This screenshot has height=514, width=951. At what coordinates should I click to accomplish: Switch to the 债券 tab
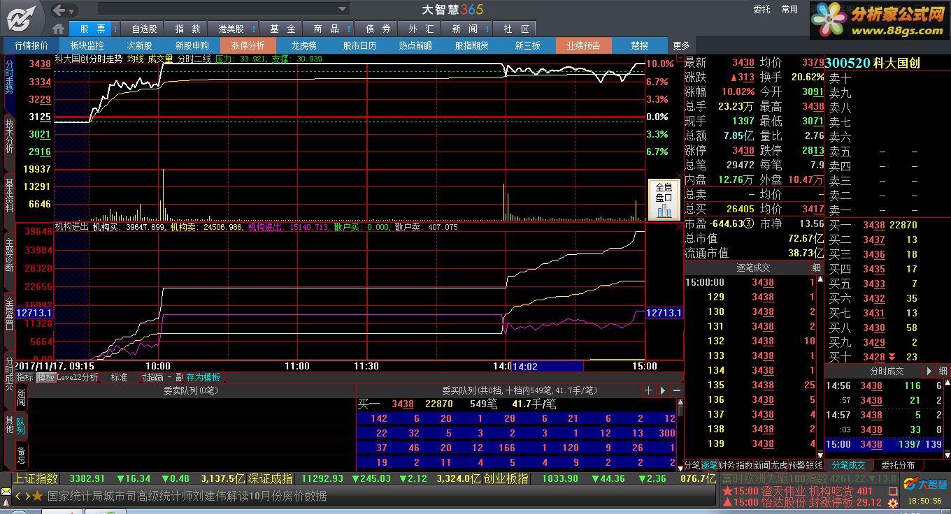(x=378, y=29)
